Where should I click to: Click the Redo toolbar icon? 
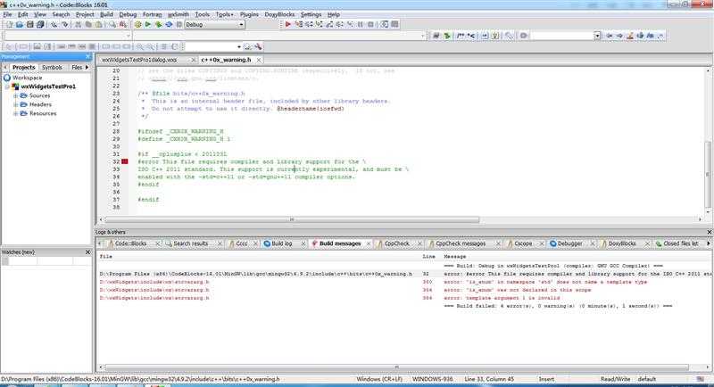(64, 25)
